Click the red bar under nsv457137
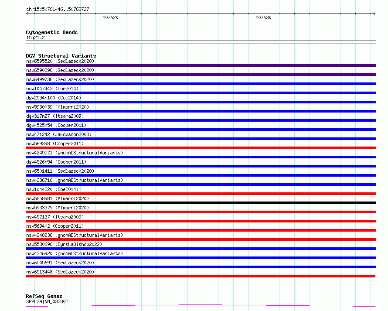 201,221
